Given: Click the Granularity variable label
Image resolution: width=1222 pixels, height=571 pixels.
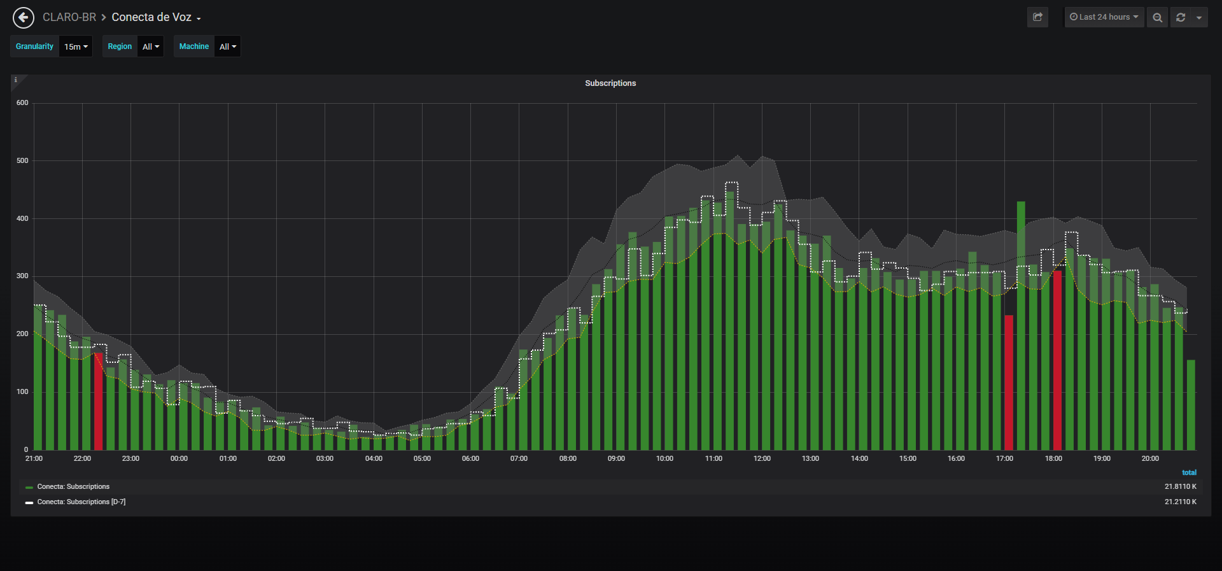Looking at the screenshot, I should [x=34, y=46].
